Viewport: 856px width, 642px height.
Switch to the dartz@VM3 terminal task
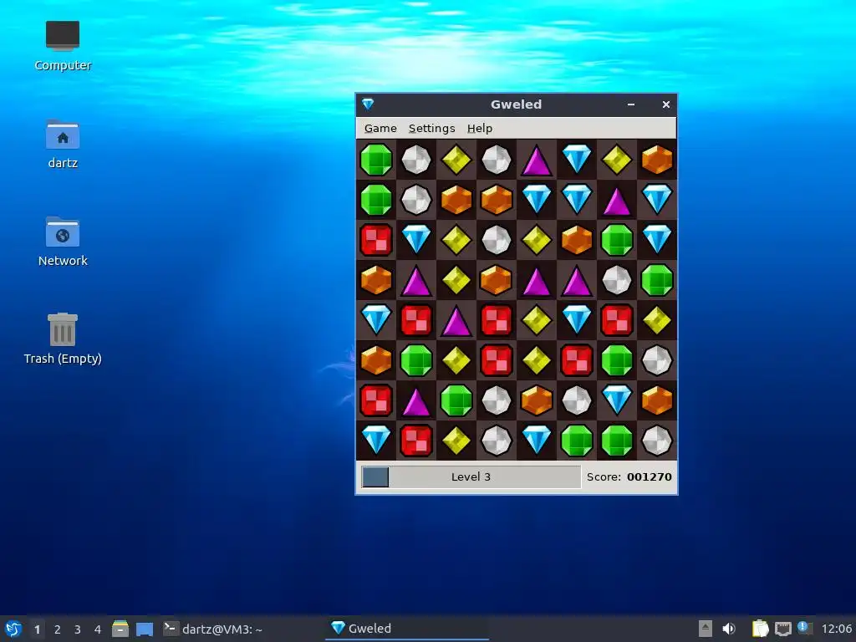click(213, 629)
